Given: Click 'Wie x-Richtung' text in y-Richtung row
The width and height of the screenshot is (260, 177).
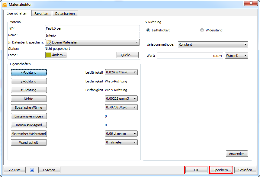Looking at the screenshot, I should (116, 81).
